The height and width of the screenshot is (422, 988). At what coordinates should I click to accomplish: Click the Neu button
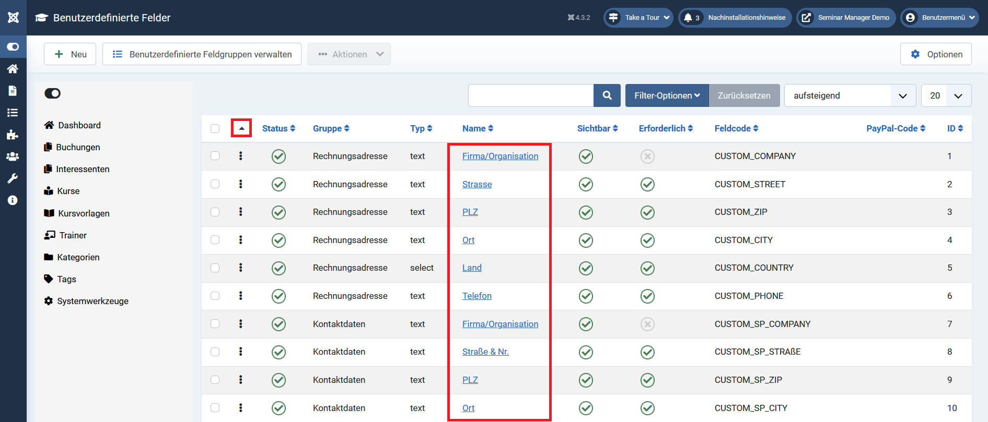pos(70,54)
